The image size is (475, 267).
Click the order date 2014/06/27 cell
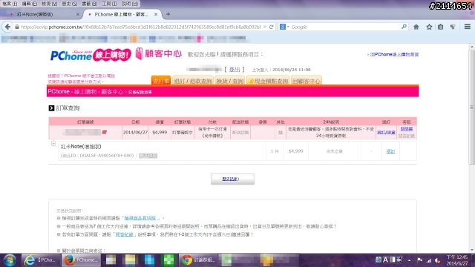(135, 132)
